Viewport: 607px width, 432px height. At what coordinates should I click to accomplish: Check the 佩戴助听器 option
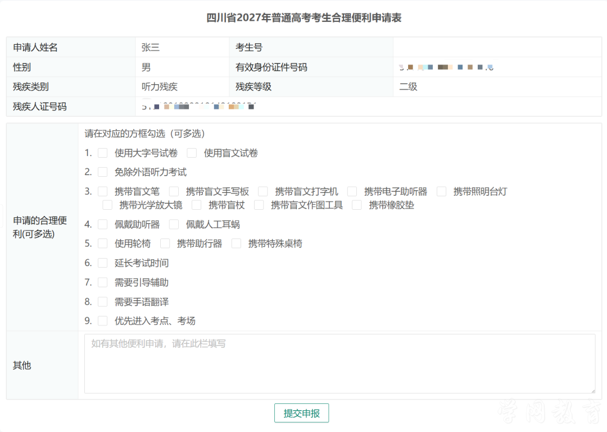(x=103, y=224)
